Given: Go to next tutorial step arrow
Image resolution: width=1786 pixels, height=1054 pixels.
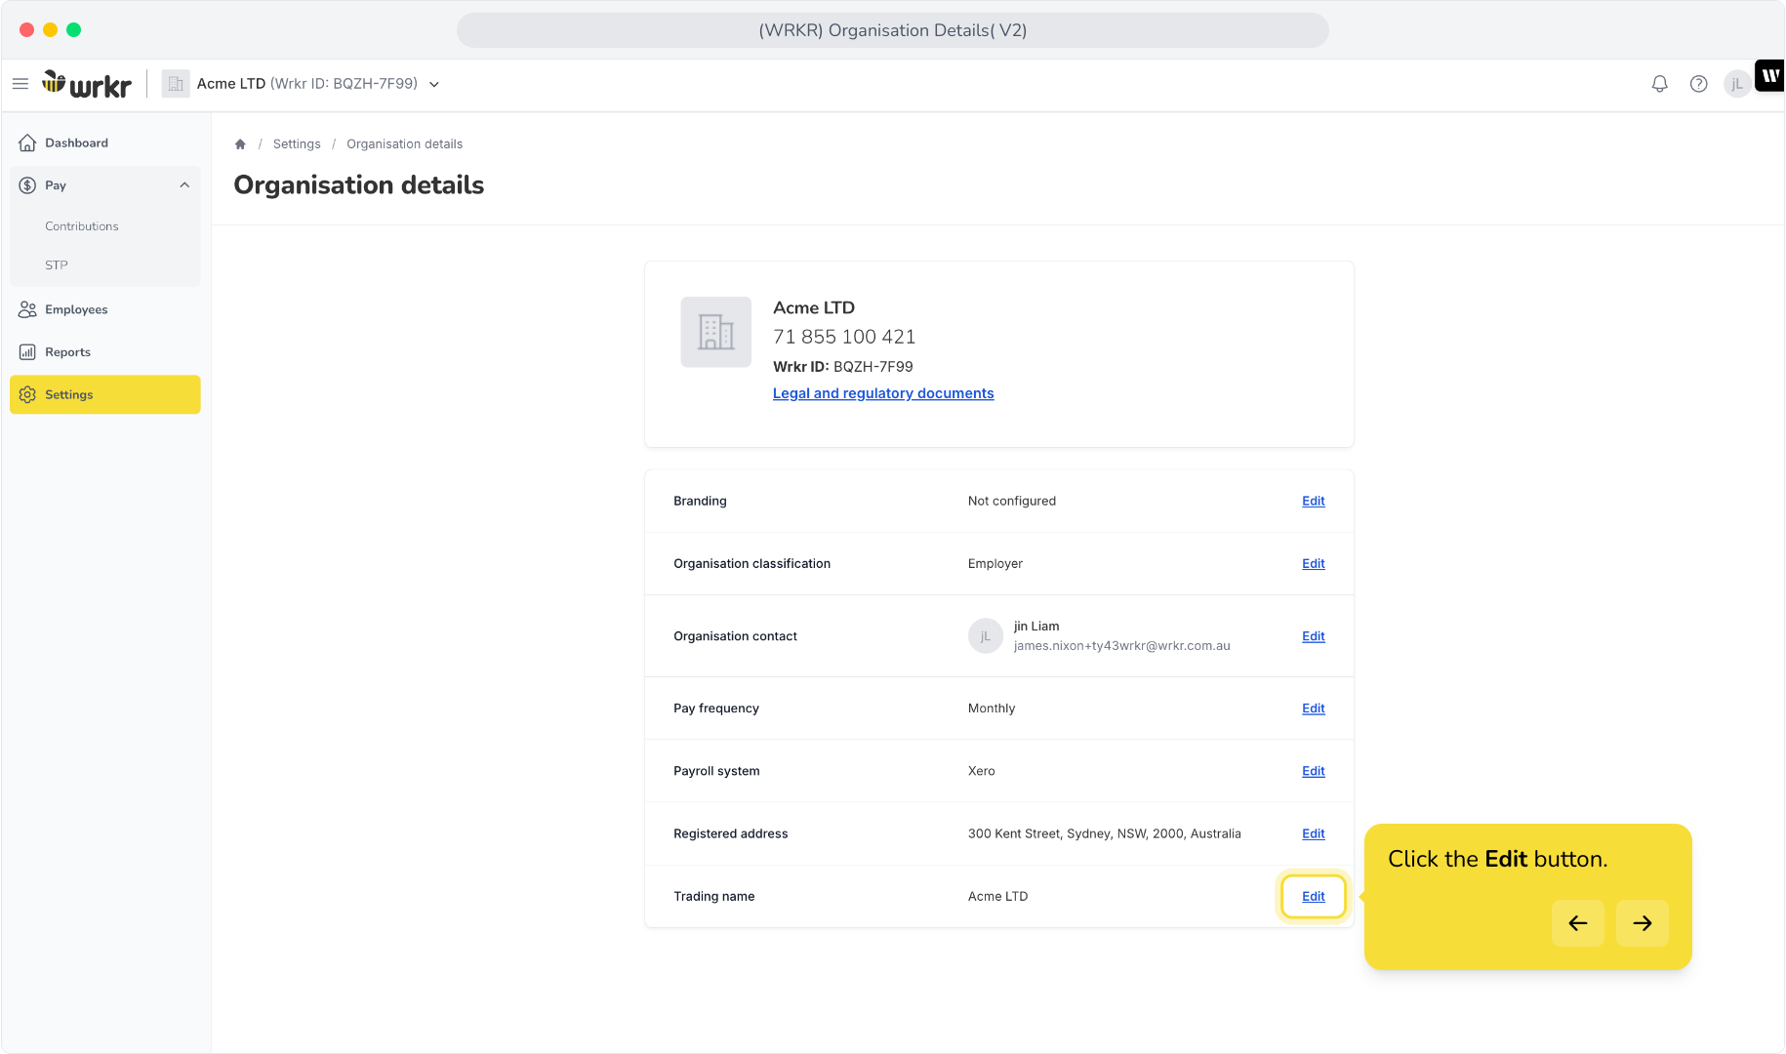Looking at the screenshot, I should [1643, 923].
